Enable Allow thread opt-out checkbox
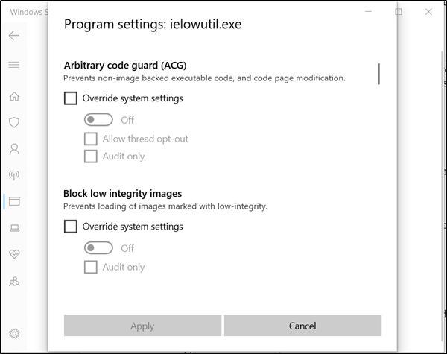 click(91, 139)
